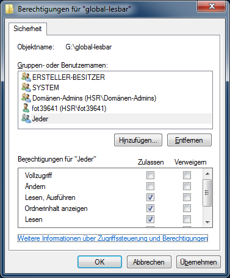
Task: Click the ERSTELLER-BESITZER group icon
Action: pos(26,77)
